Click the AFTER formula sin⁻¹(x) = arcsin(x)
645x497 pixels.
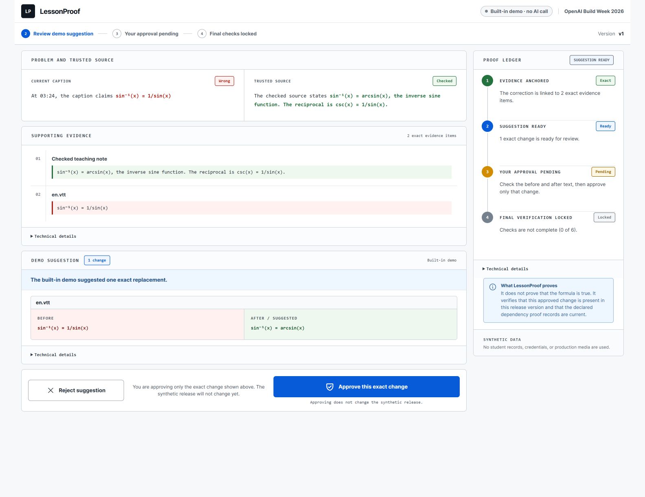click(x=278, y=328)
